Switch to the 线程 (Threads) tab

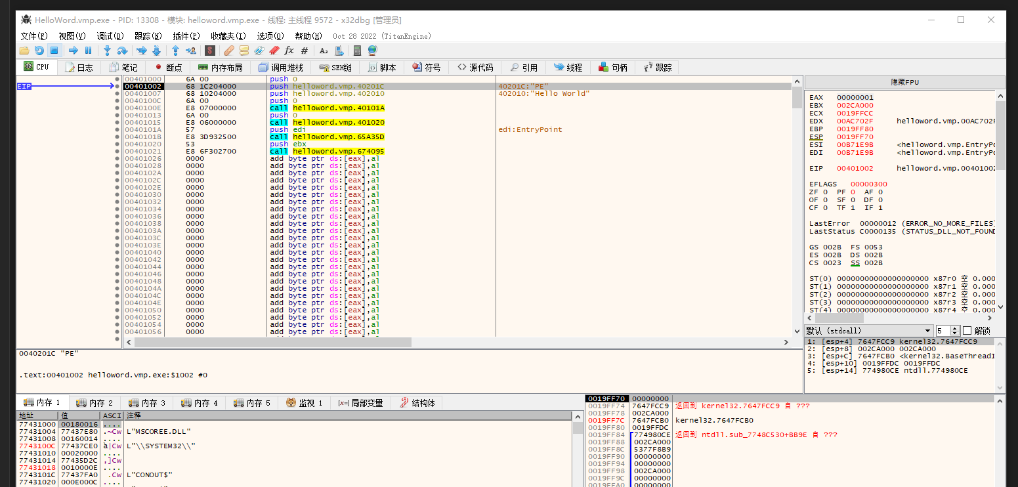[568, 67]
